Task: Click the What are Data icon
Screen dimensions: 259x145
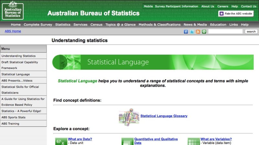Action: pyautogui.click(x=61, y=141)
